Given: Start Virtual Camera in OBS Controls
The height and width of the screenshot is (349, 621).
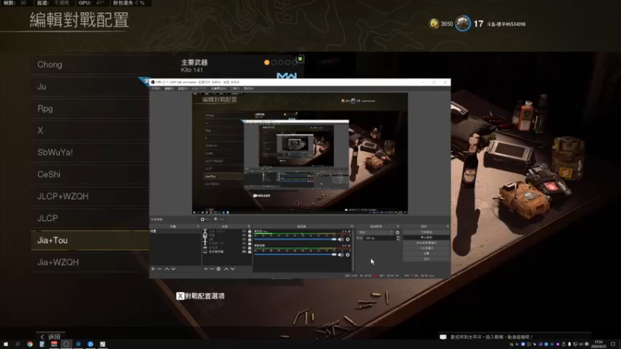Looking at the screenshot, I should tap(426, 243).
